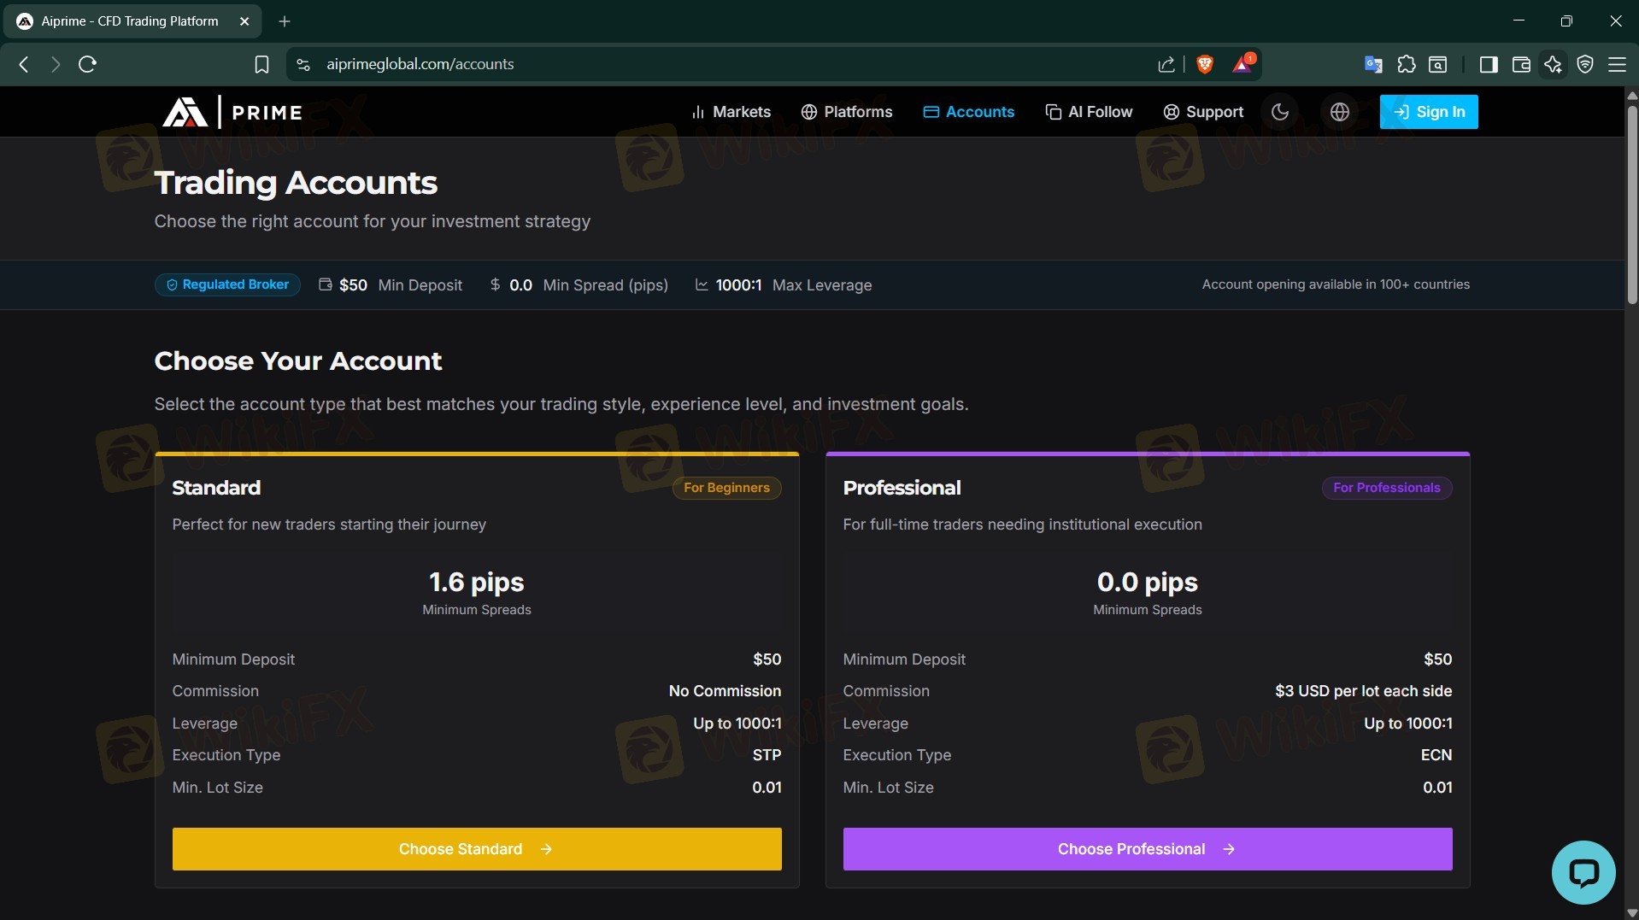Select Choose Professional button
The width and height of the screenshot is (1639, 920).
[1147, 849]
